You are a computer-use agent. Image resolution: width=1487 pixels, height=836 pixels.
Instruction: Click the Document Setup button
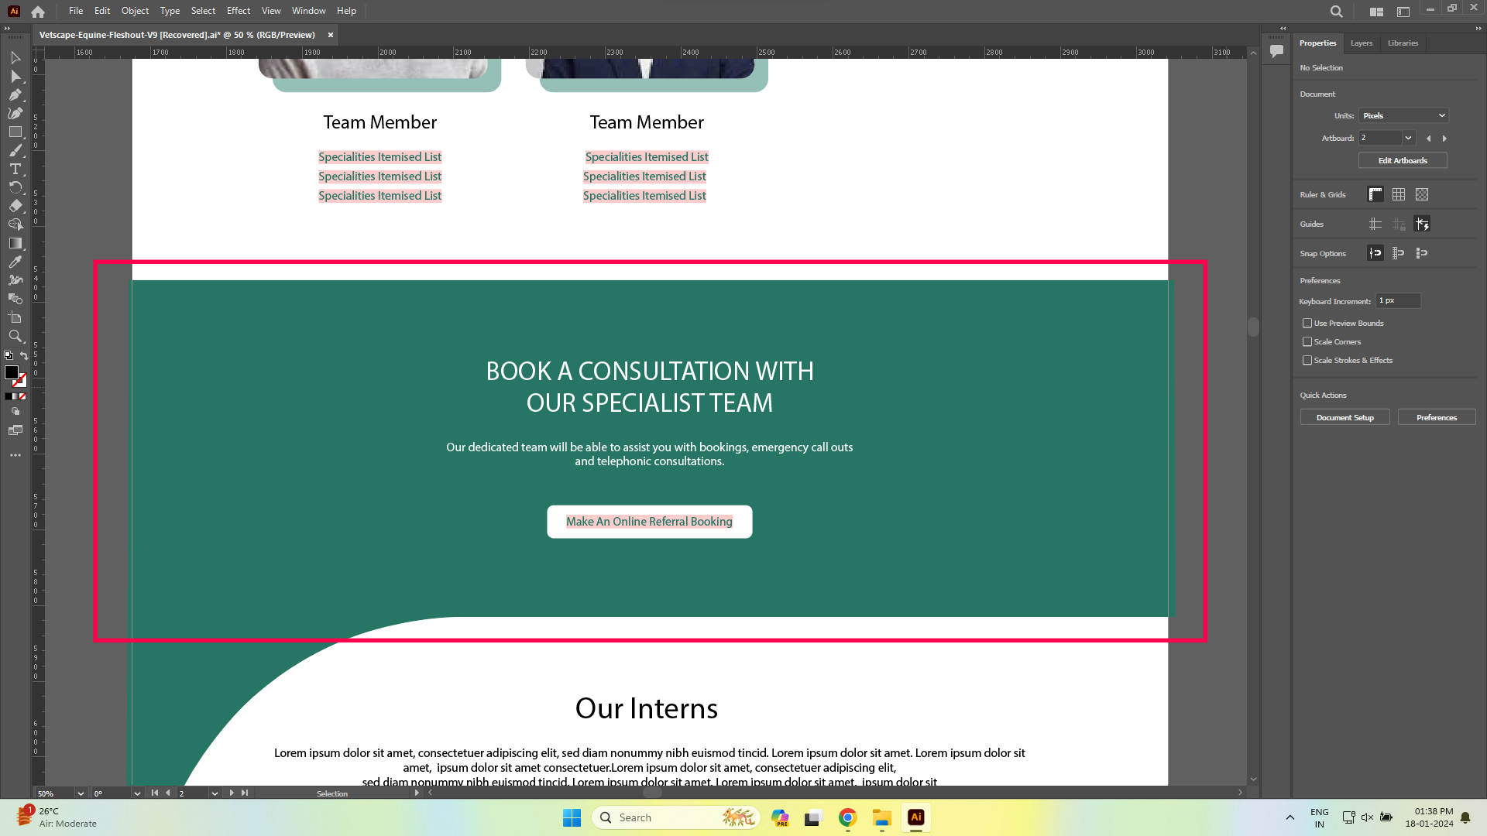tap(1344, 417)
